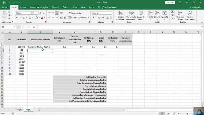Screen dimensions: 204x115
Task: Click the zoom slider in status bar
Action: [187, 114]
